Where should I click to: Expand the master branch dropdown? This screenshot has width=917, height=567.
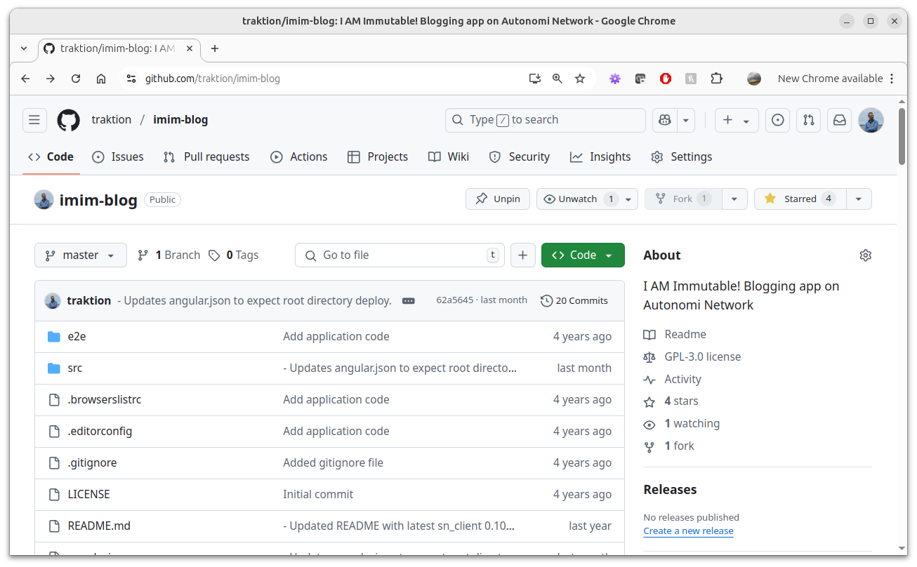(x=81, y=255)
